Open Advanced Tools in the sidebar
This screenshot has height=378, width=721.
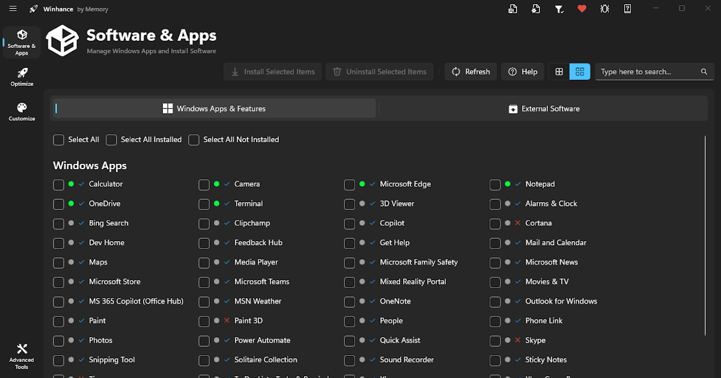coord(22,356)
